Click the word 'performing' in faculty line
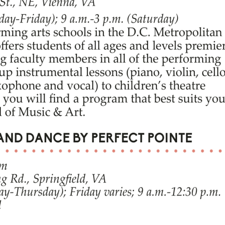The width and height of the screenshot is (225, 225). [x=191, y=59]
